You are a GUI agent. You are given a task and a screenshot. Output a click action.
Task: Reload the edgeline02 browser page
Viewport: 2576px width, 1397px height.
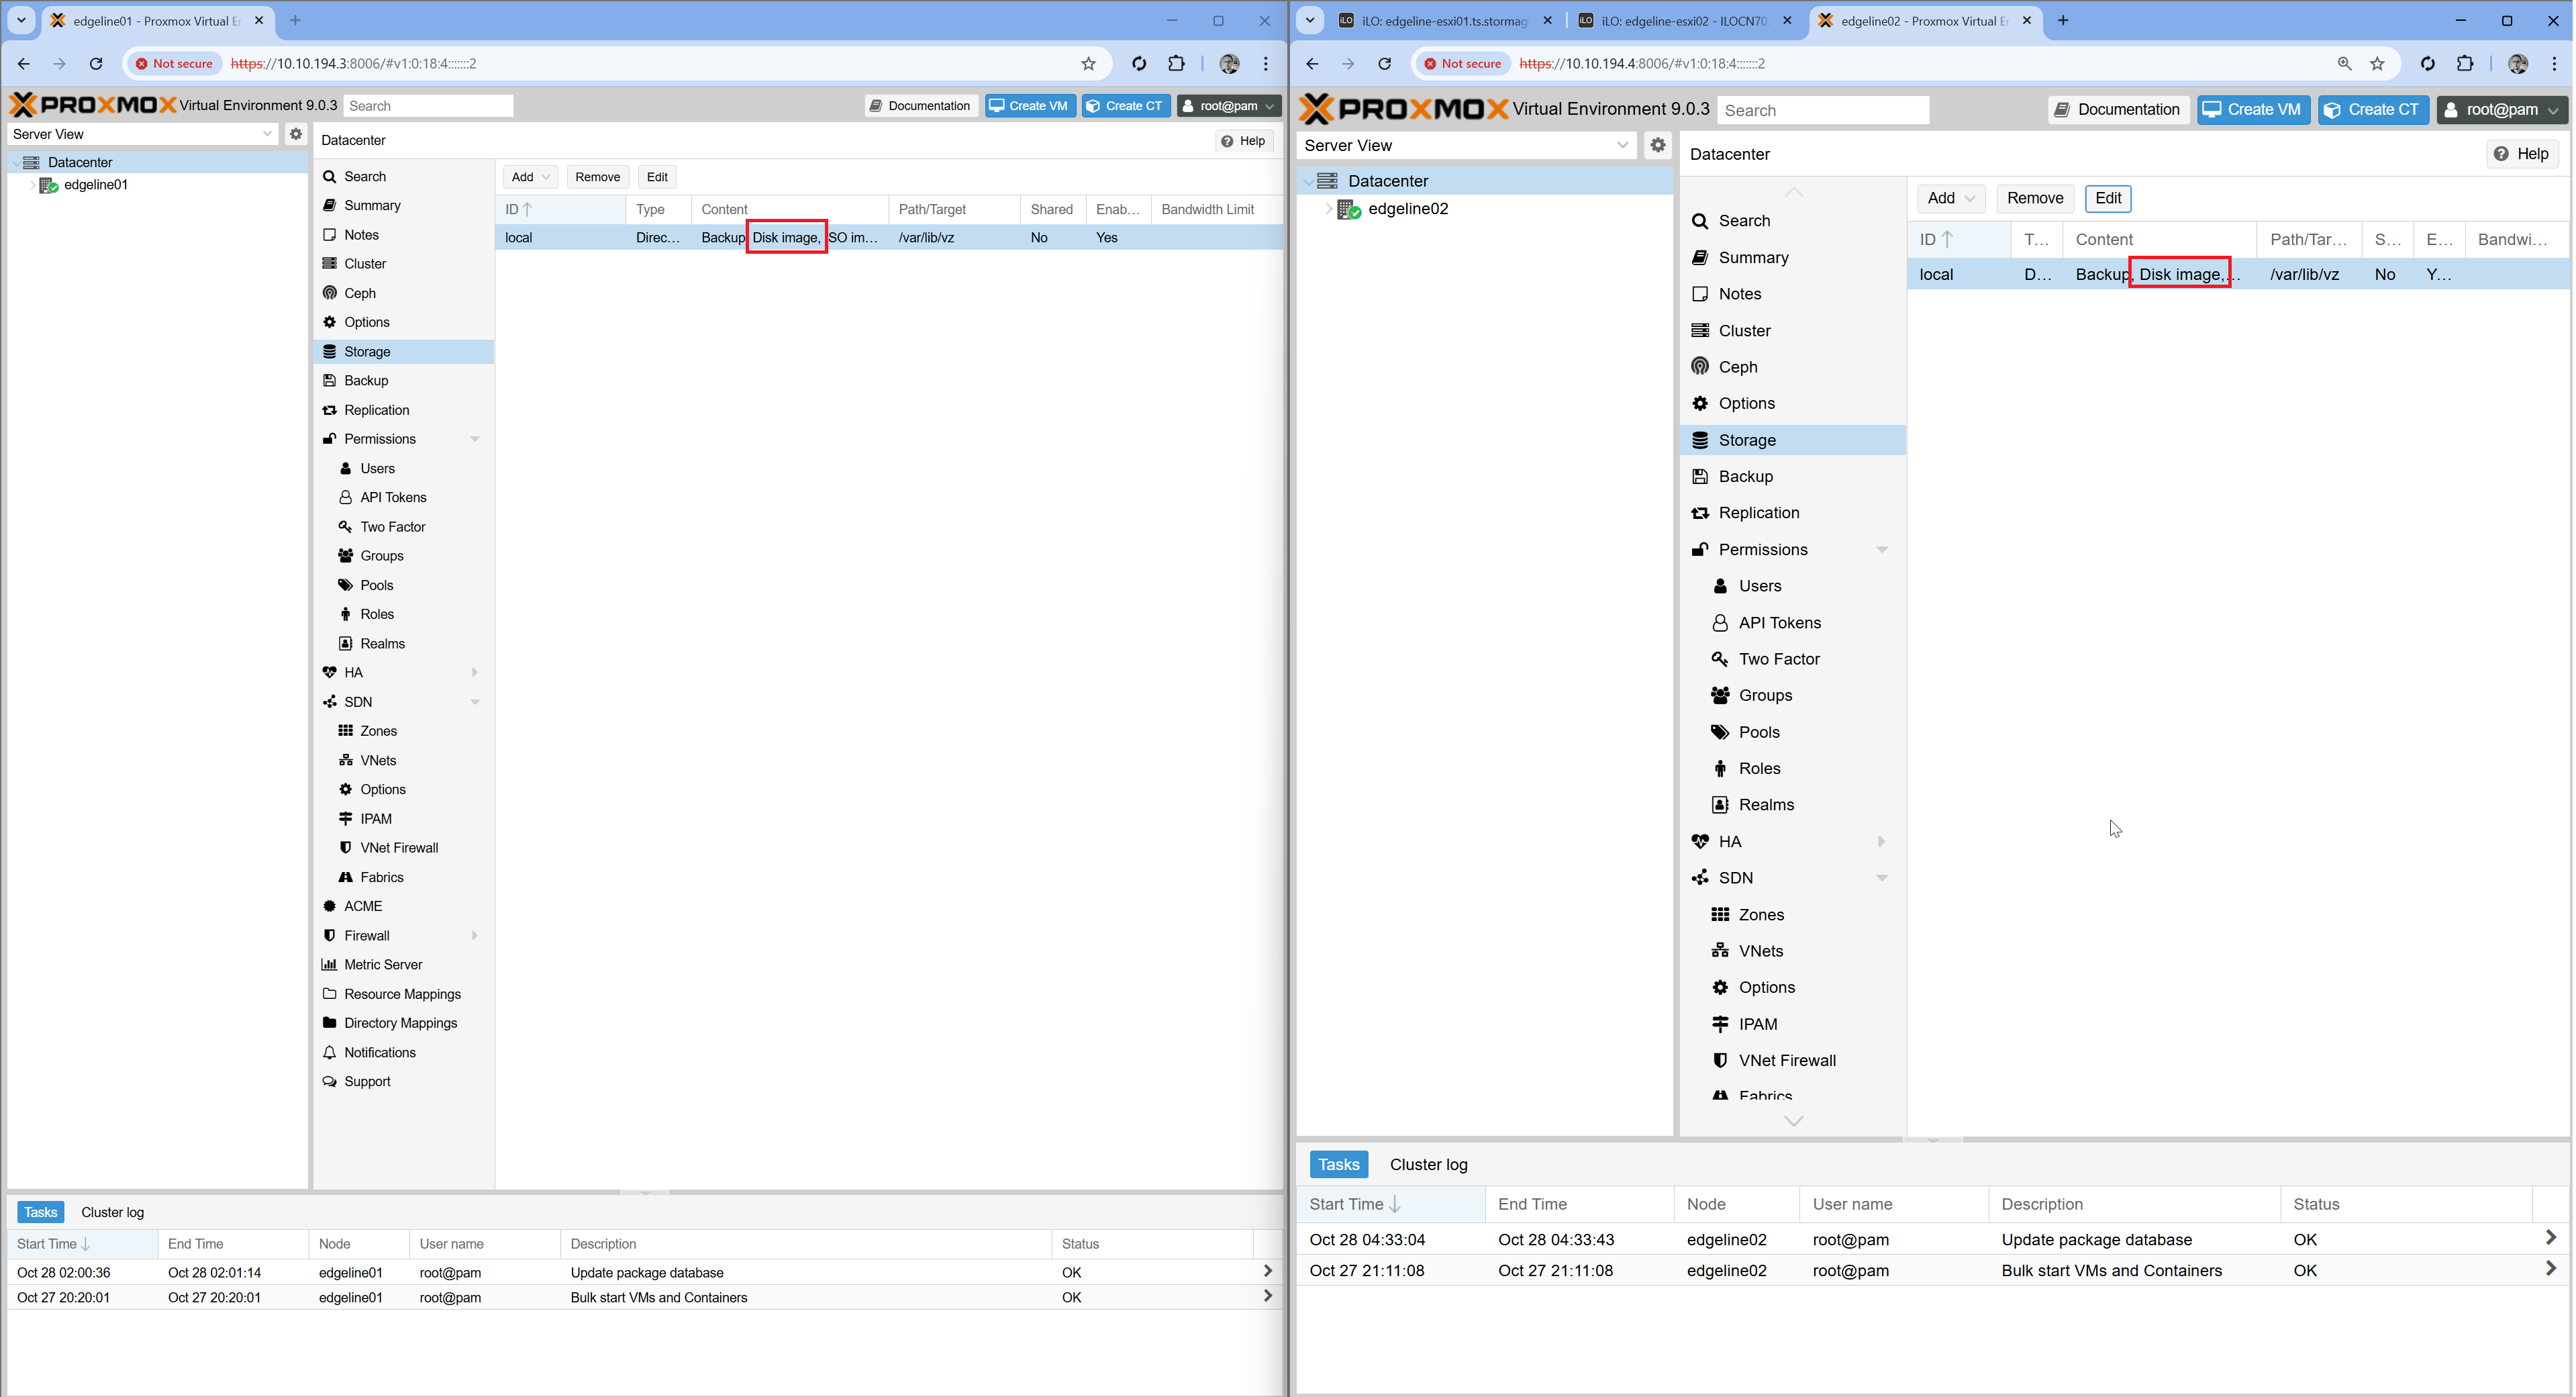(x=1384, y=64)
